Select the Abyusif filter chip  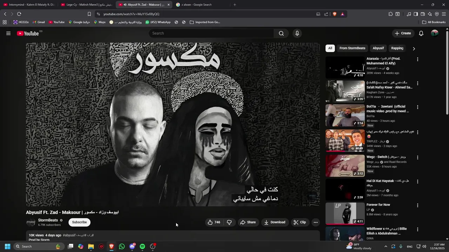(x=378, y=48)
